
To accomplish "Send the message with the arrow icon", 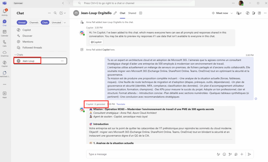I will (x=249, y=154).
